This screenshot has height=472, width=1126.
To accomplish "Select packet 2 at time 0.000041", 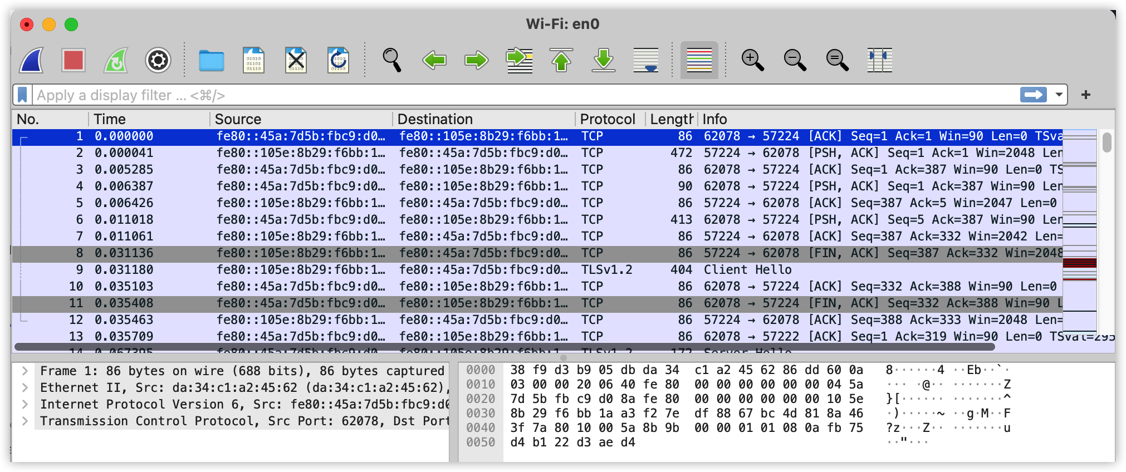I will [x=537, y=153].
